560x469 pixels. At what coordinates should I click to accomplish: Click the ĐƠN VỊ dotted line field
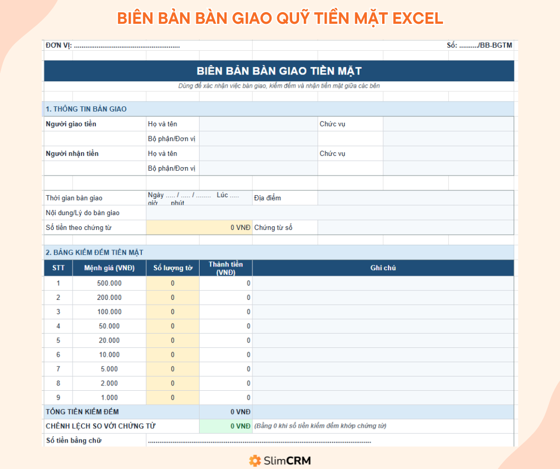(127, 46)
